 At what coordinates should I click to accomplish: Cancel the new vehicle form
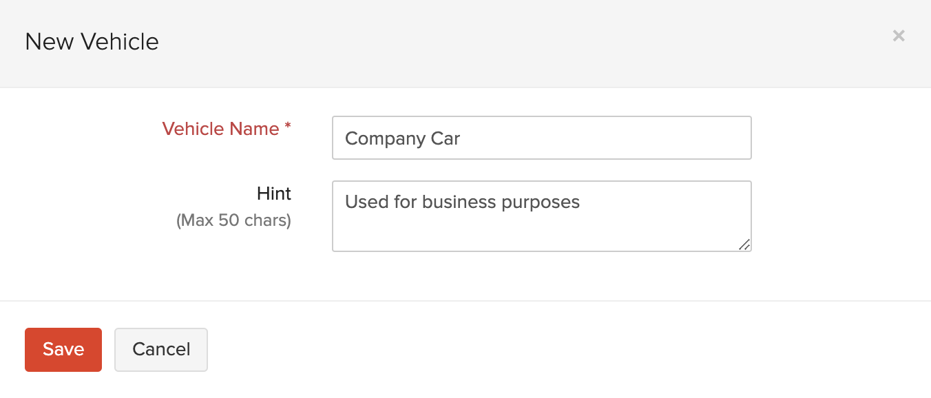tap(161, 350)
